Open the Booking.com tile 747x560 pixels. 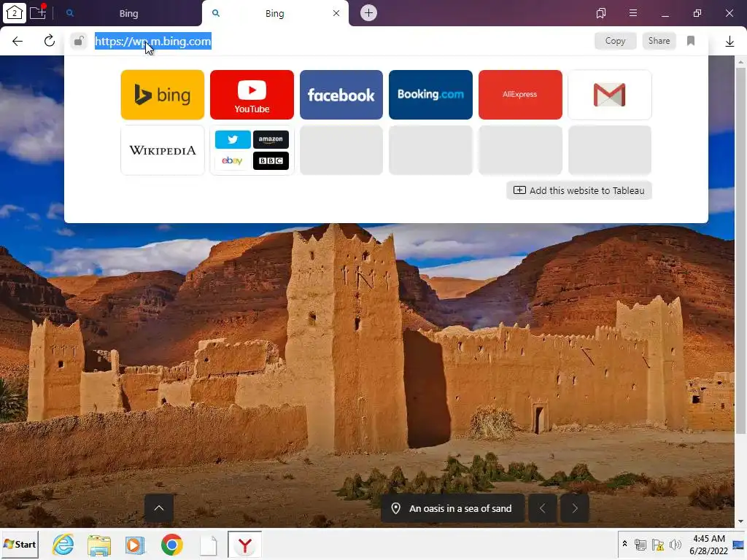(430, 95)
